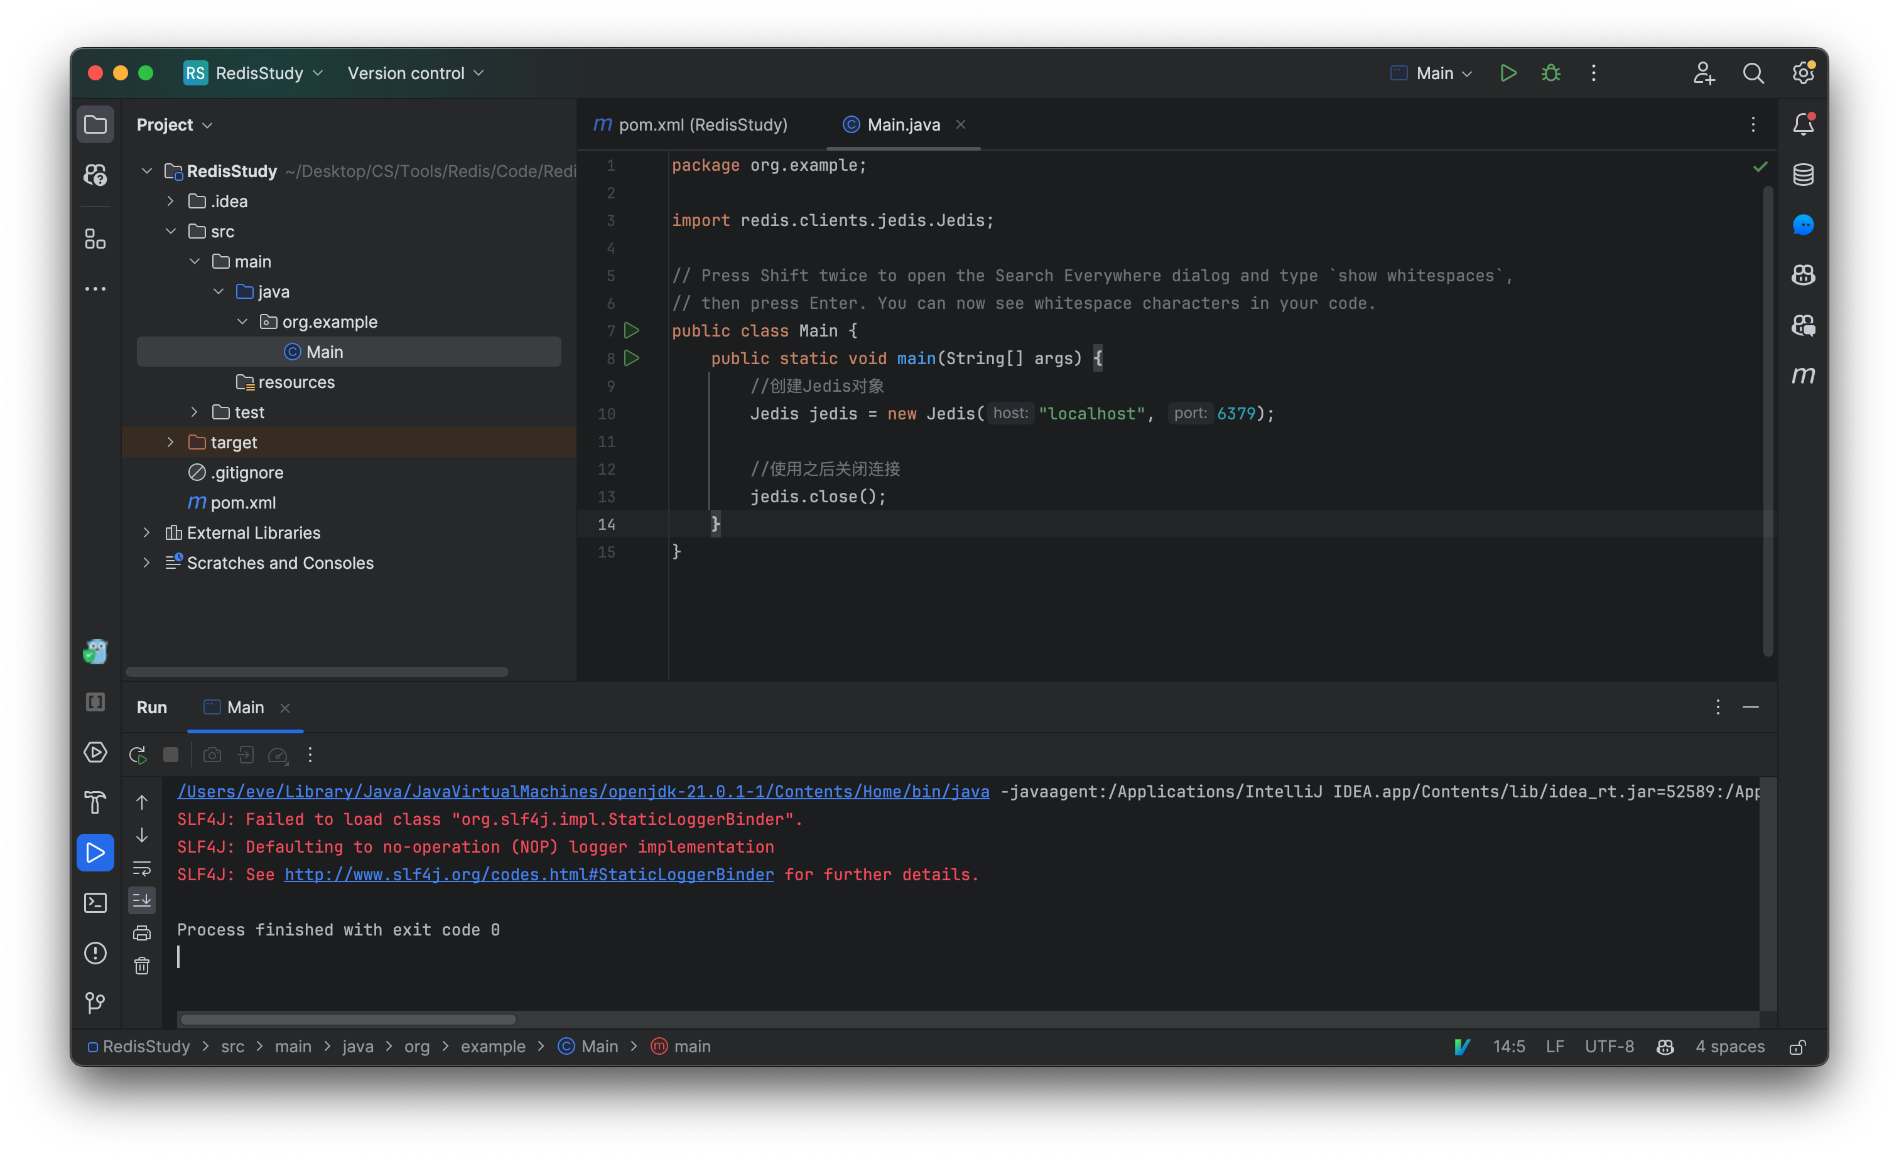Open IDE settings gear icon
Screen dimensions: 1899x1159
(x=1803, y=73)
